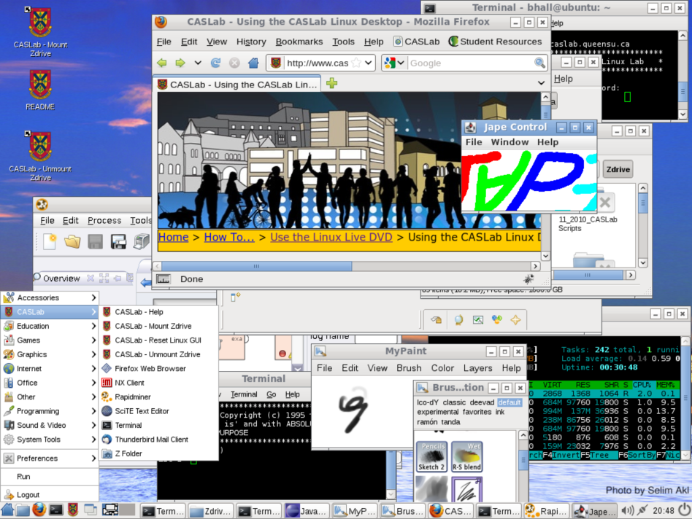
Task: Expand the Accessories submenu
Action: pos(50,298)
